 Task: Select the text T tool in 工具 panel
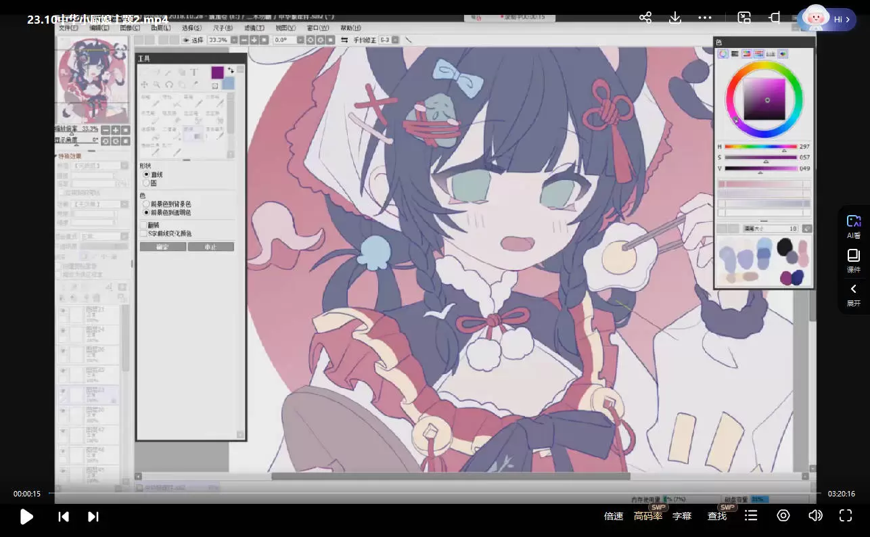(x=193, y=72)
